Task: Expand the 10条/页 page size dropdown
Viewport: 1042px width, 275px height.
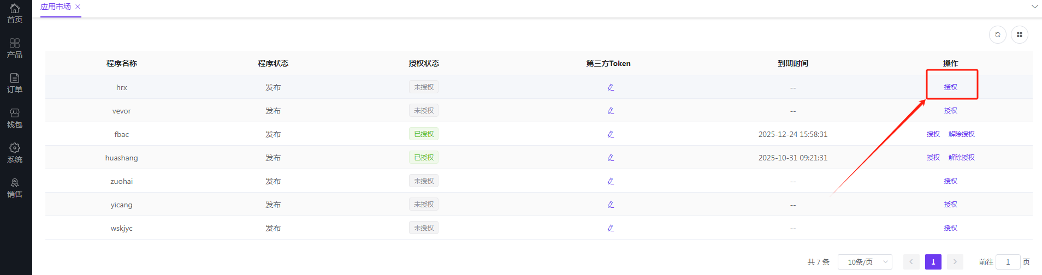Action: 865,262
